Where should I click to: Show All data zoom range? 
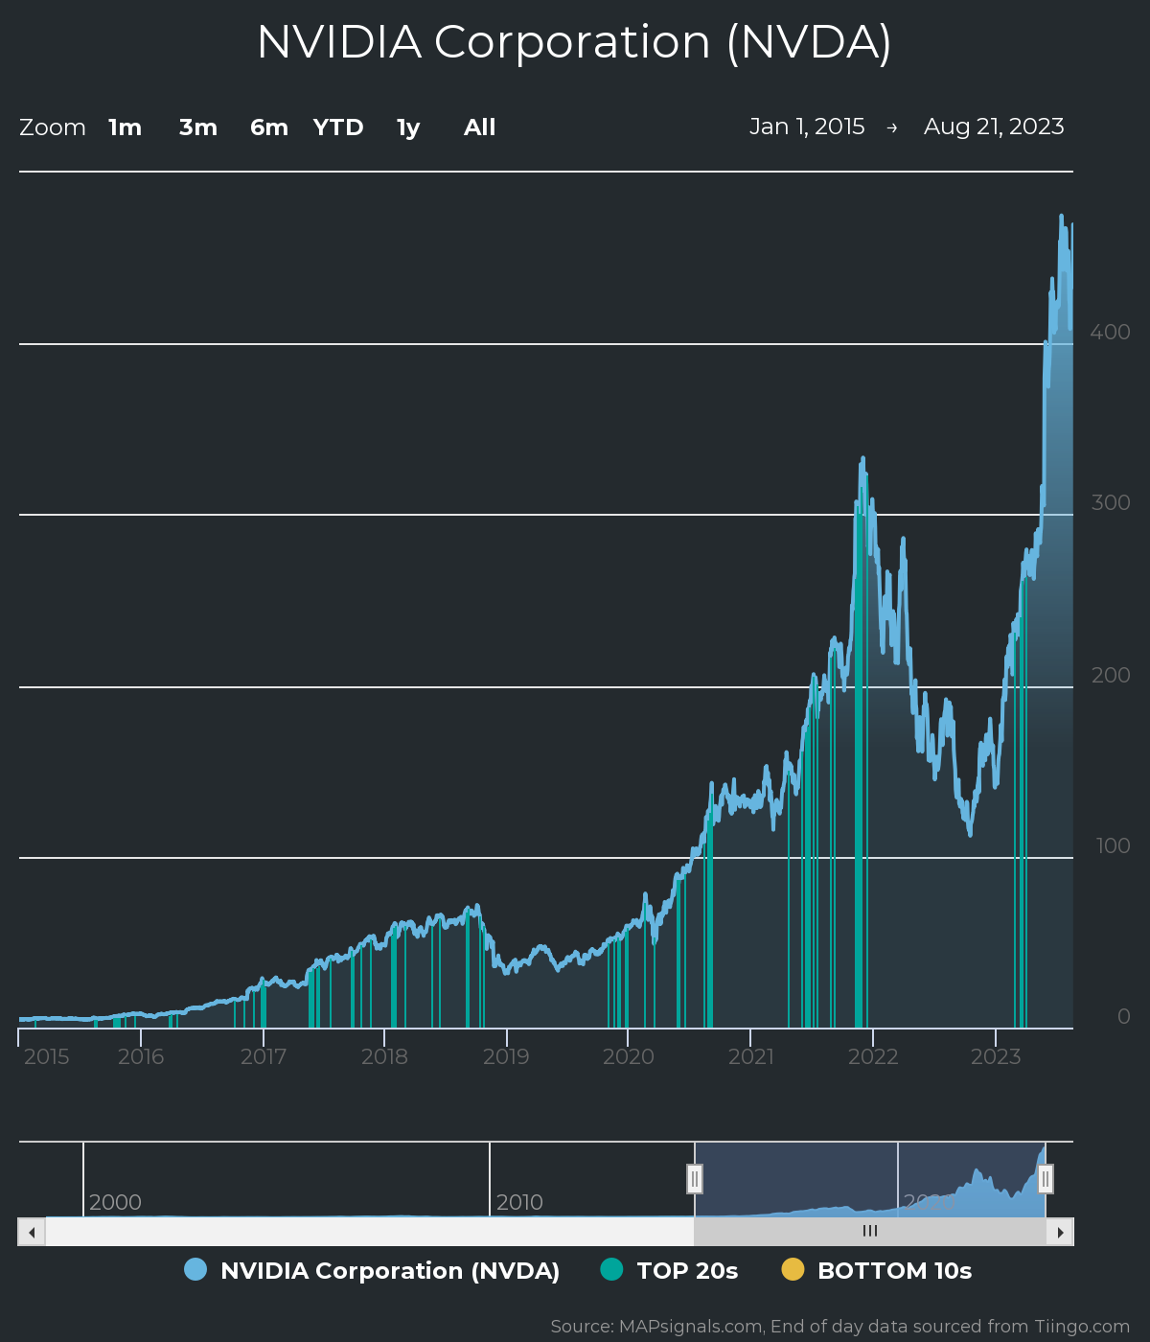(x=480, y=127)
